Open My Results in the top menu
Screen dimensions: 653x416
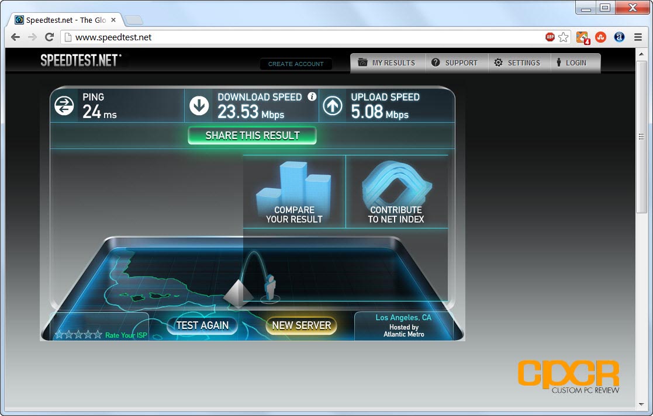pyautogui.click(x=388, y=63)
